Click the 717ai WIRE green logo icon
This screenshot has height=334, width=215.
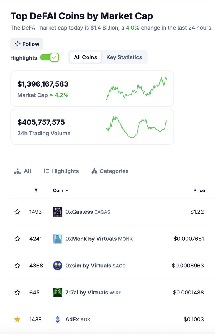(x=58, y=293)
